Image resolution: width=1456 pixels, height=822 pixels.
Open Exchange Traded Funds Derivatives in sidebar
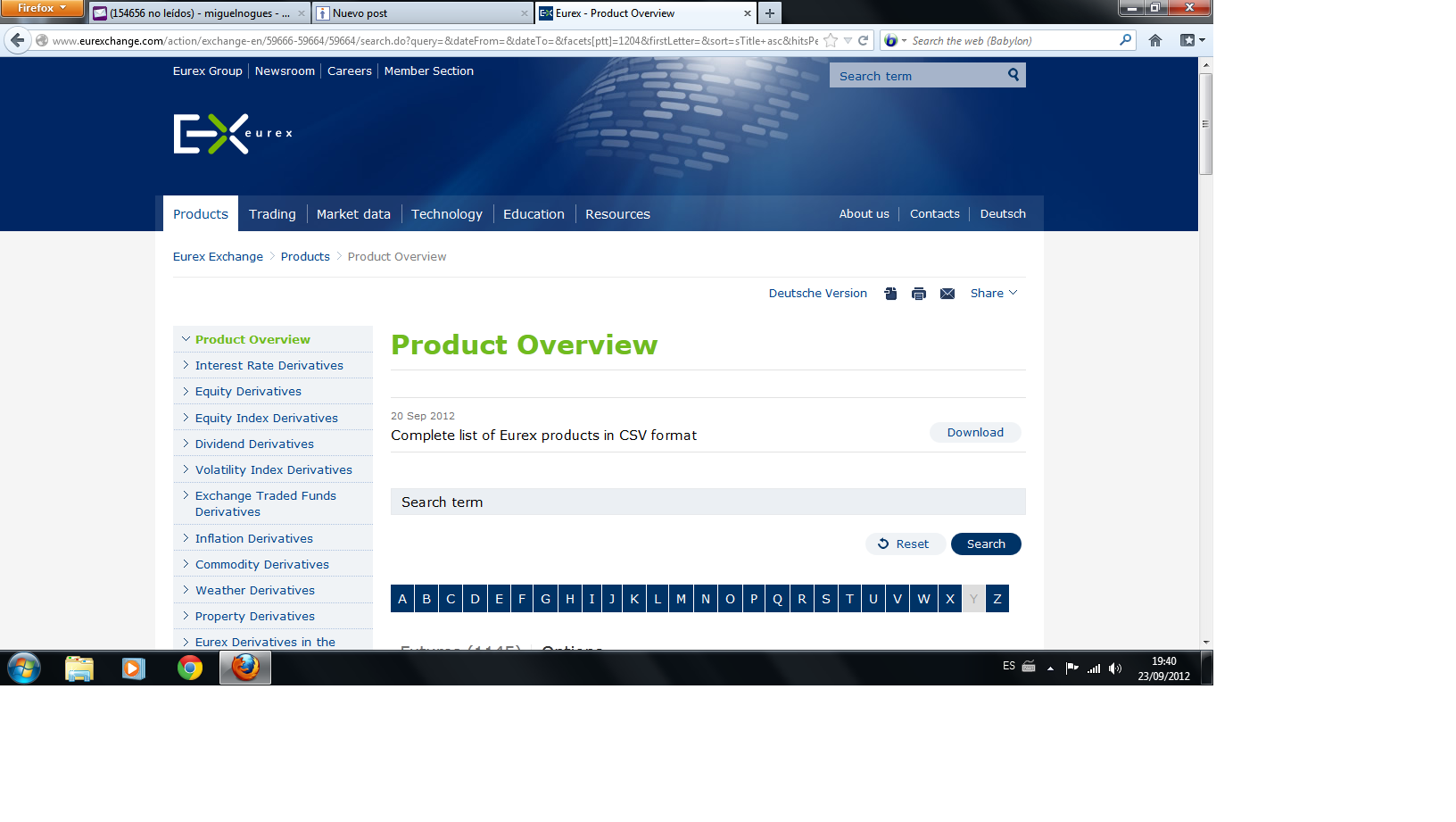tap(266, 503)
